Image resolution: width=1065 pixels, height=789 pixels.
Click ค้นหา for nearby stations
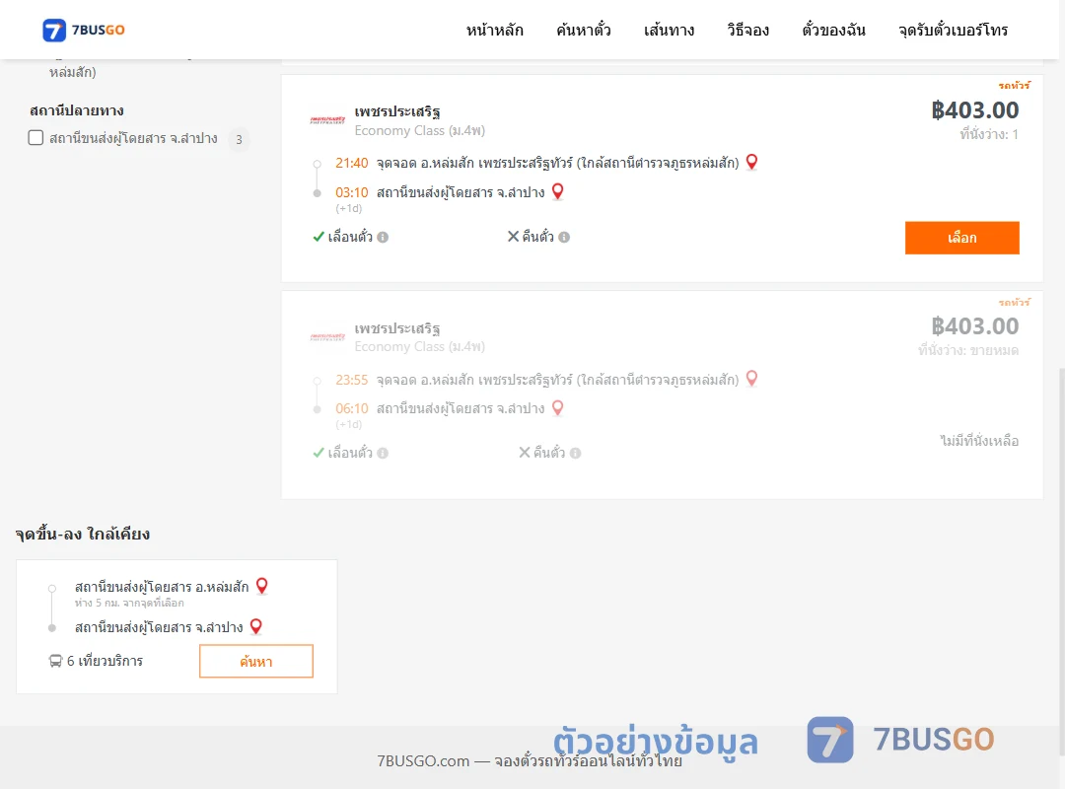(256, 661)
